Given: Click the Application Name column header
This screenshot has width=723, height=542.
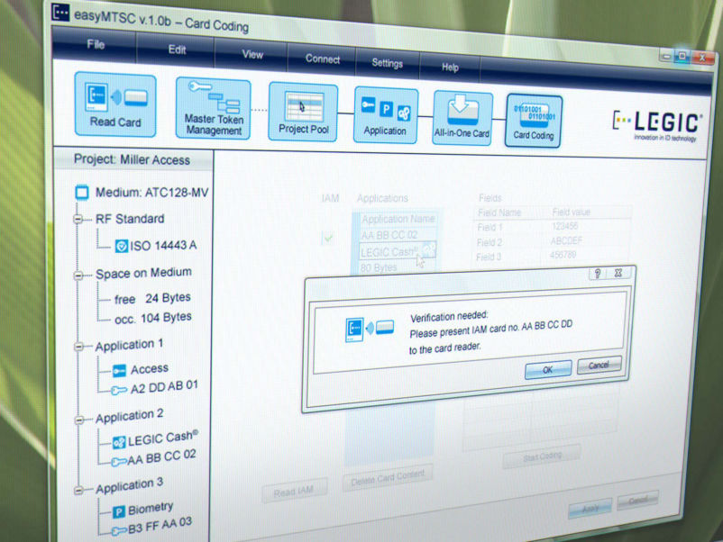Looking at the screenshot, I should pos(398,219).
